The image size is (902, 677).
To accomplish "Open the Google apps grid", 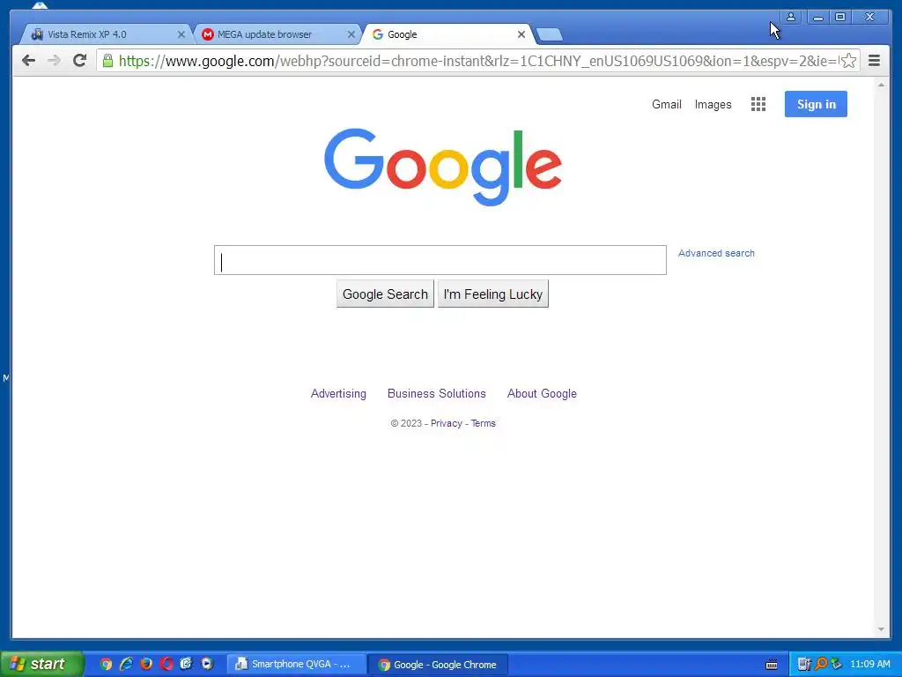I will (x=758, y=104).
